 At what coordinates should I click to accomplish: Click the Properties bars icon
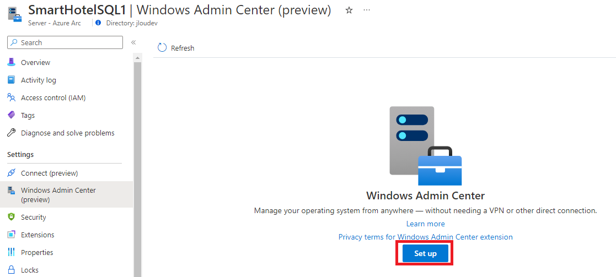tap(12, 252)
